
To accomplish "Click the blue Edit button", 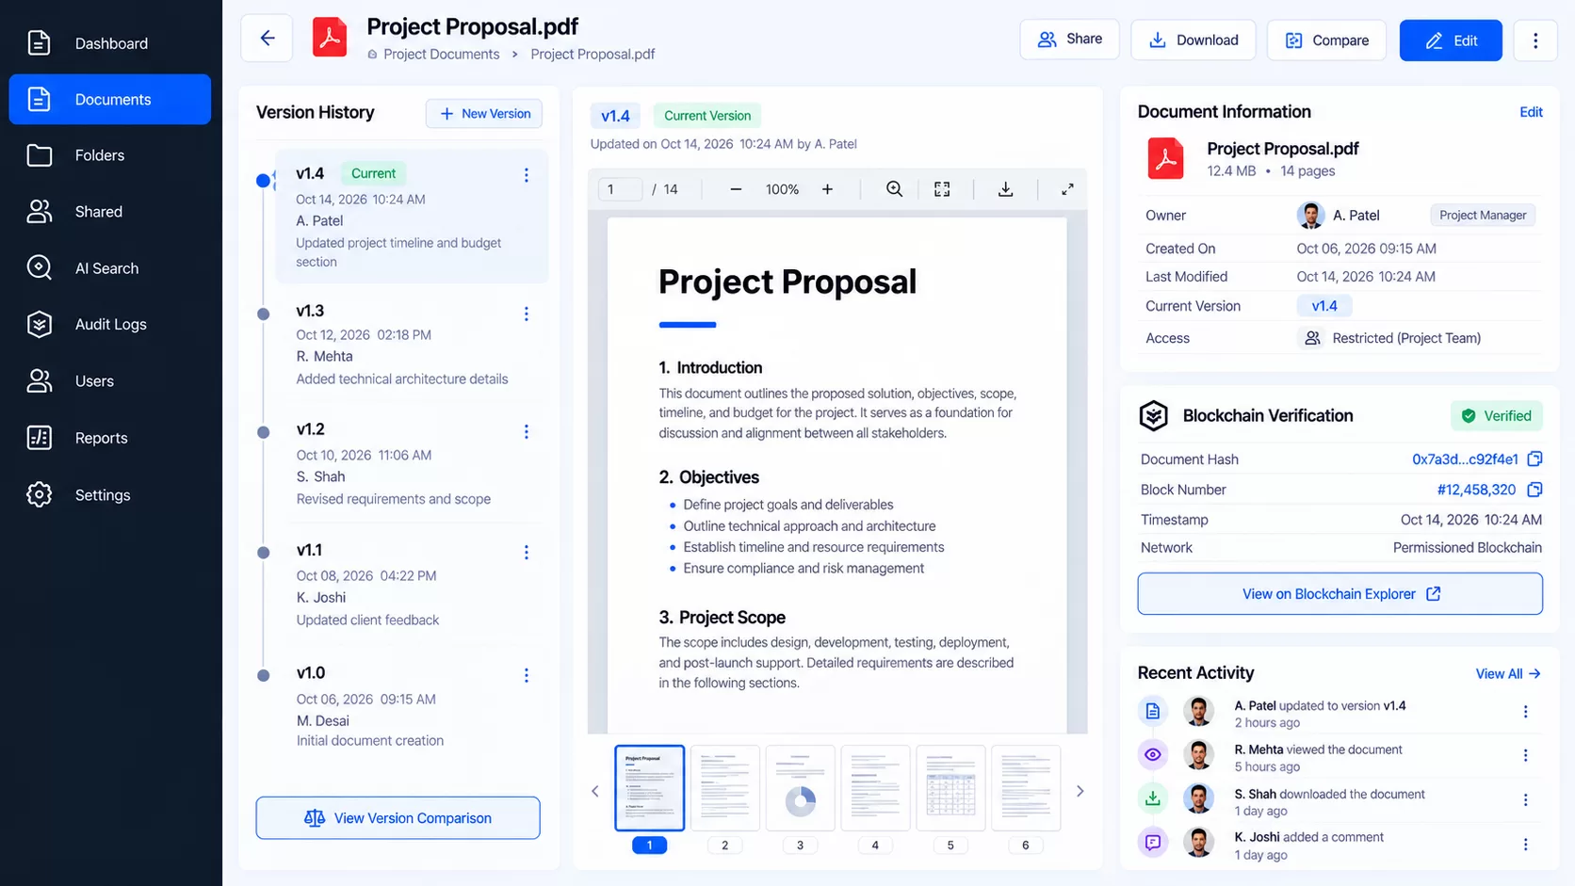I will click(1451, 40).
